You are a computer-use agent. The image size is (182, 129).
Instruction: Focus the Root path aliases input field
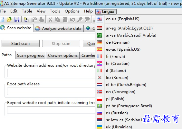tap(51, 91)
